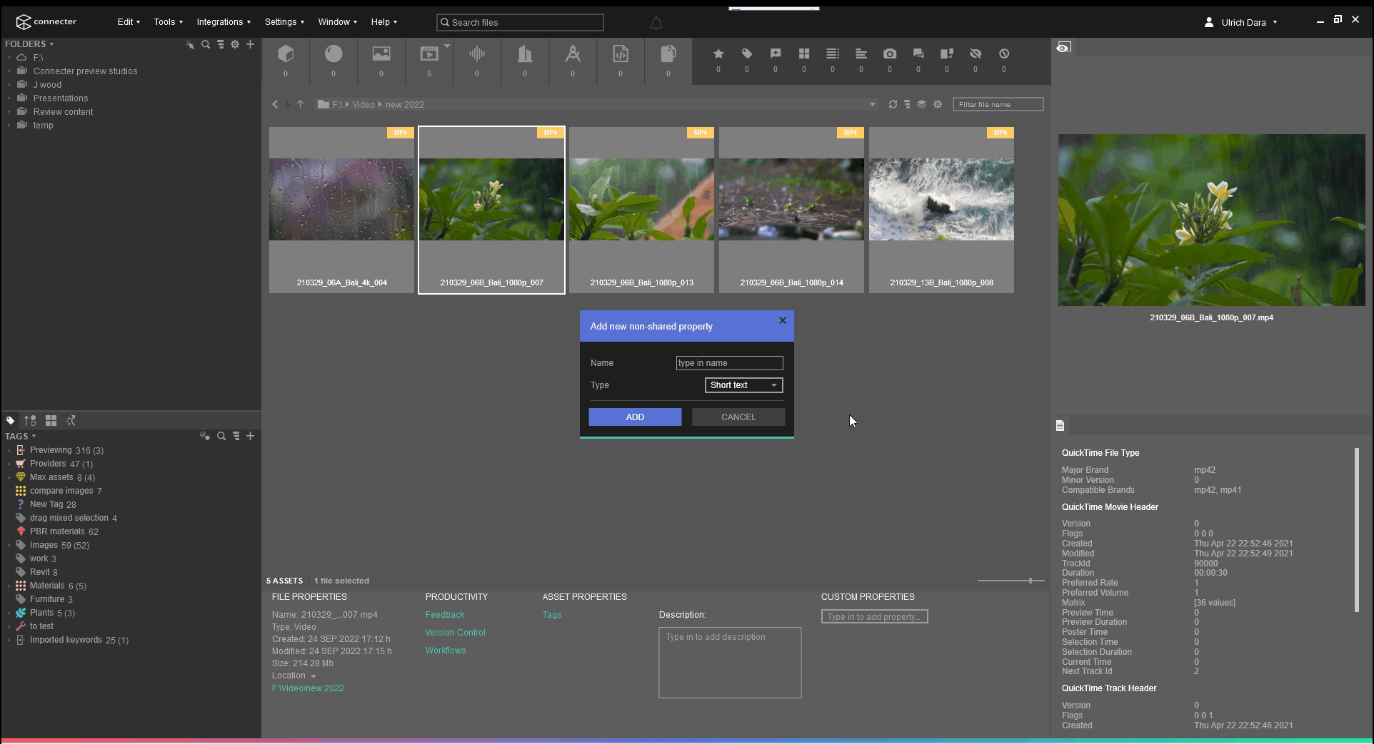Open the Feedback link

point(445,615)
